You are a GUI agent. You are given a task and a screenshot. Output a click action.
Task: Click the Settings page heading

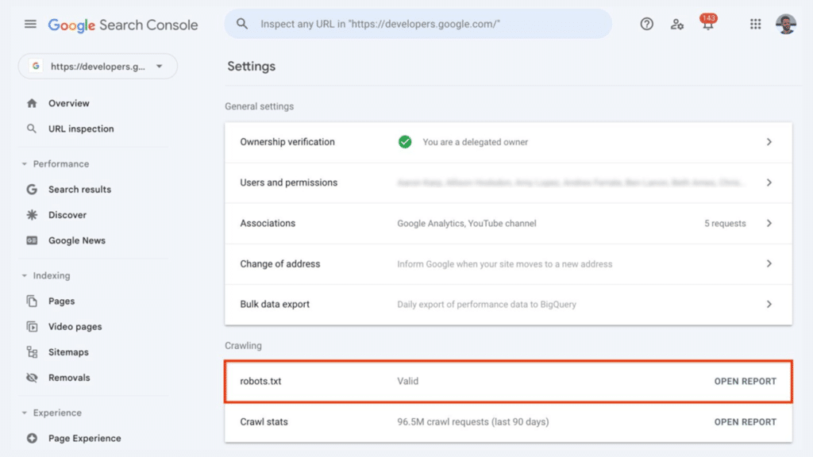pyautogui.click(x=252, y=67)
